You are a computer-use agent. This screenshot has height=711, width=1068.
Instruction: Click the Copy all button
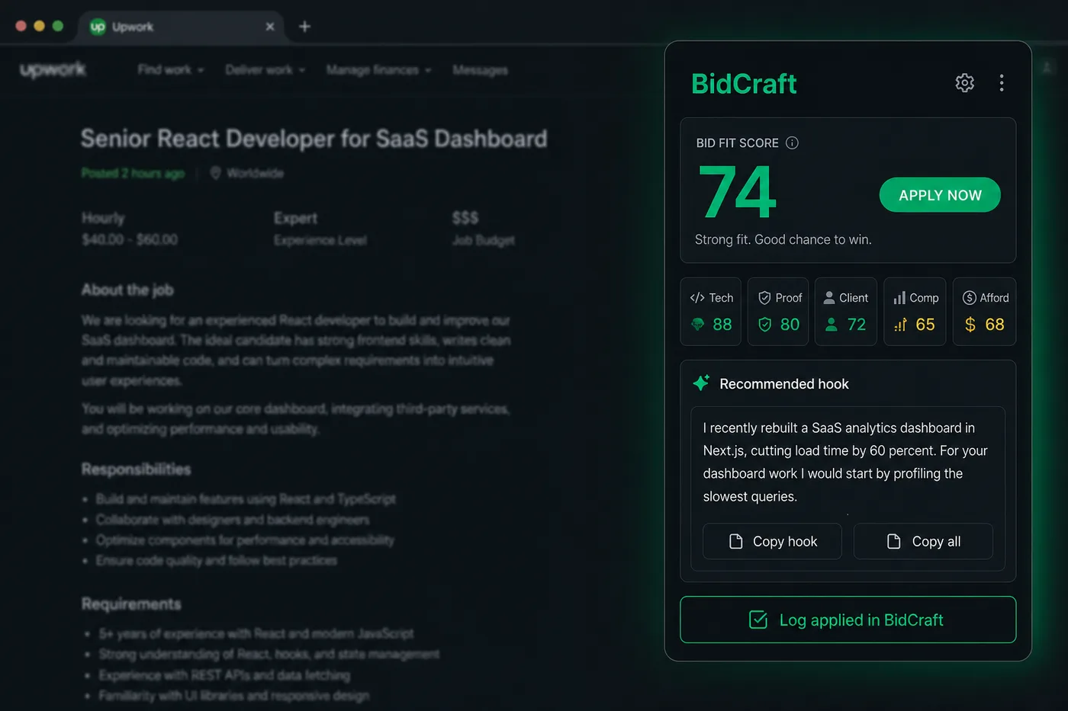coord(923,541)
